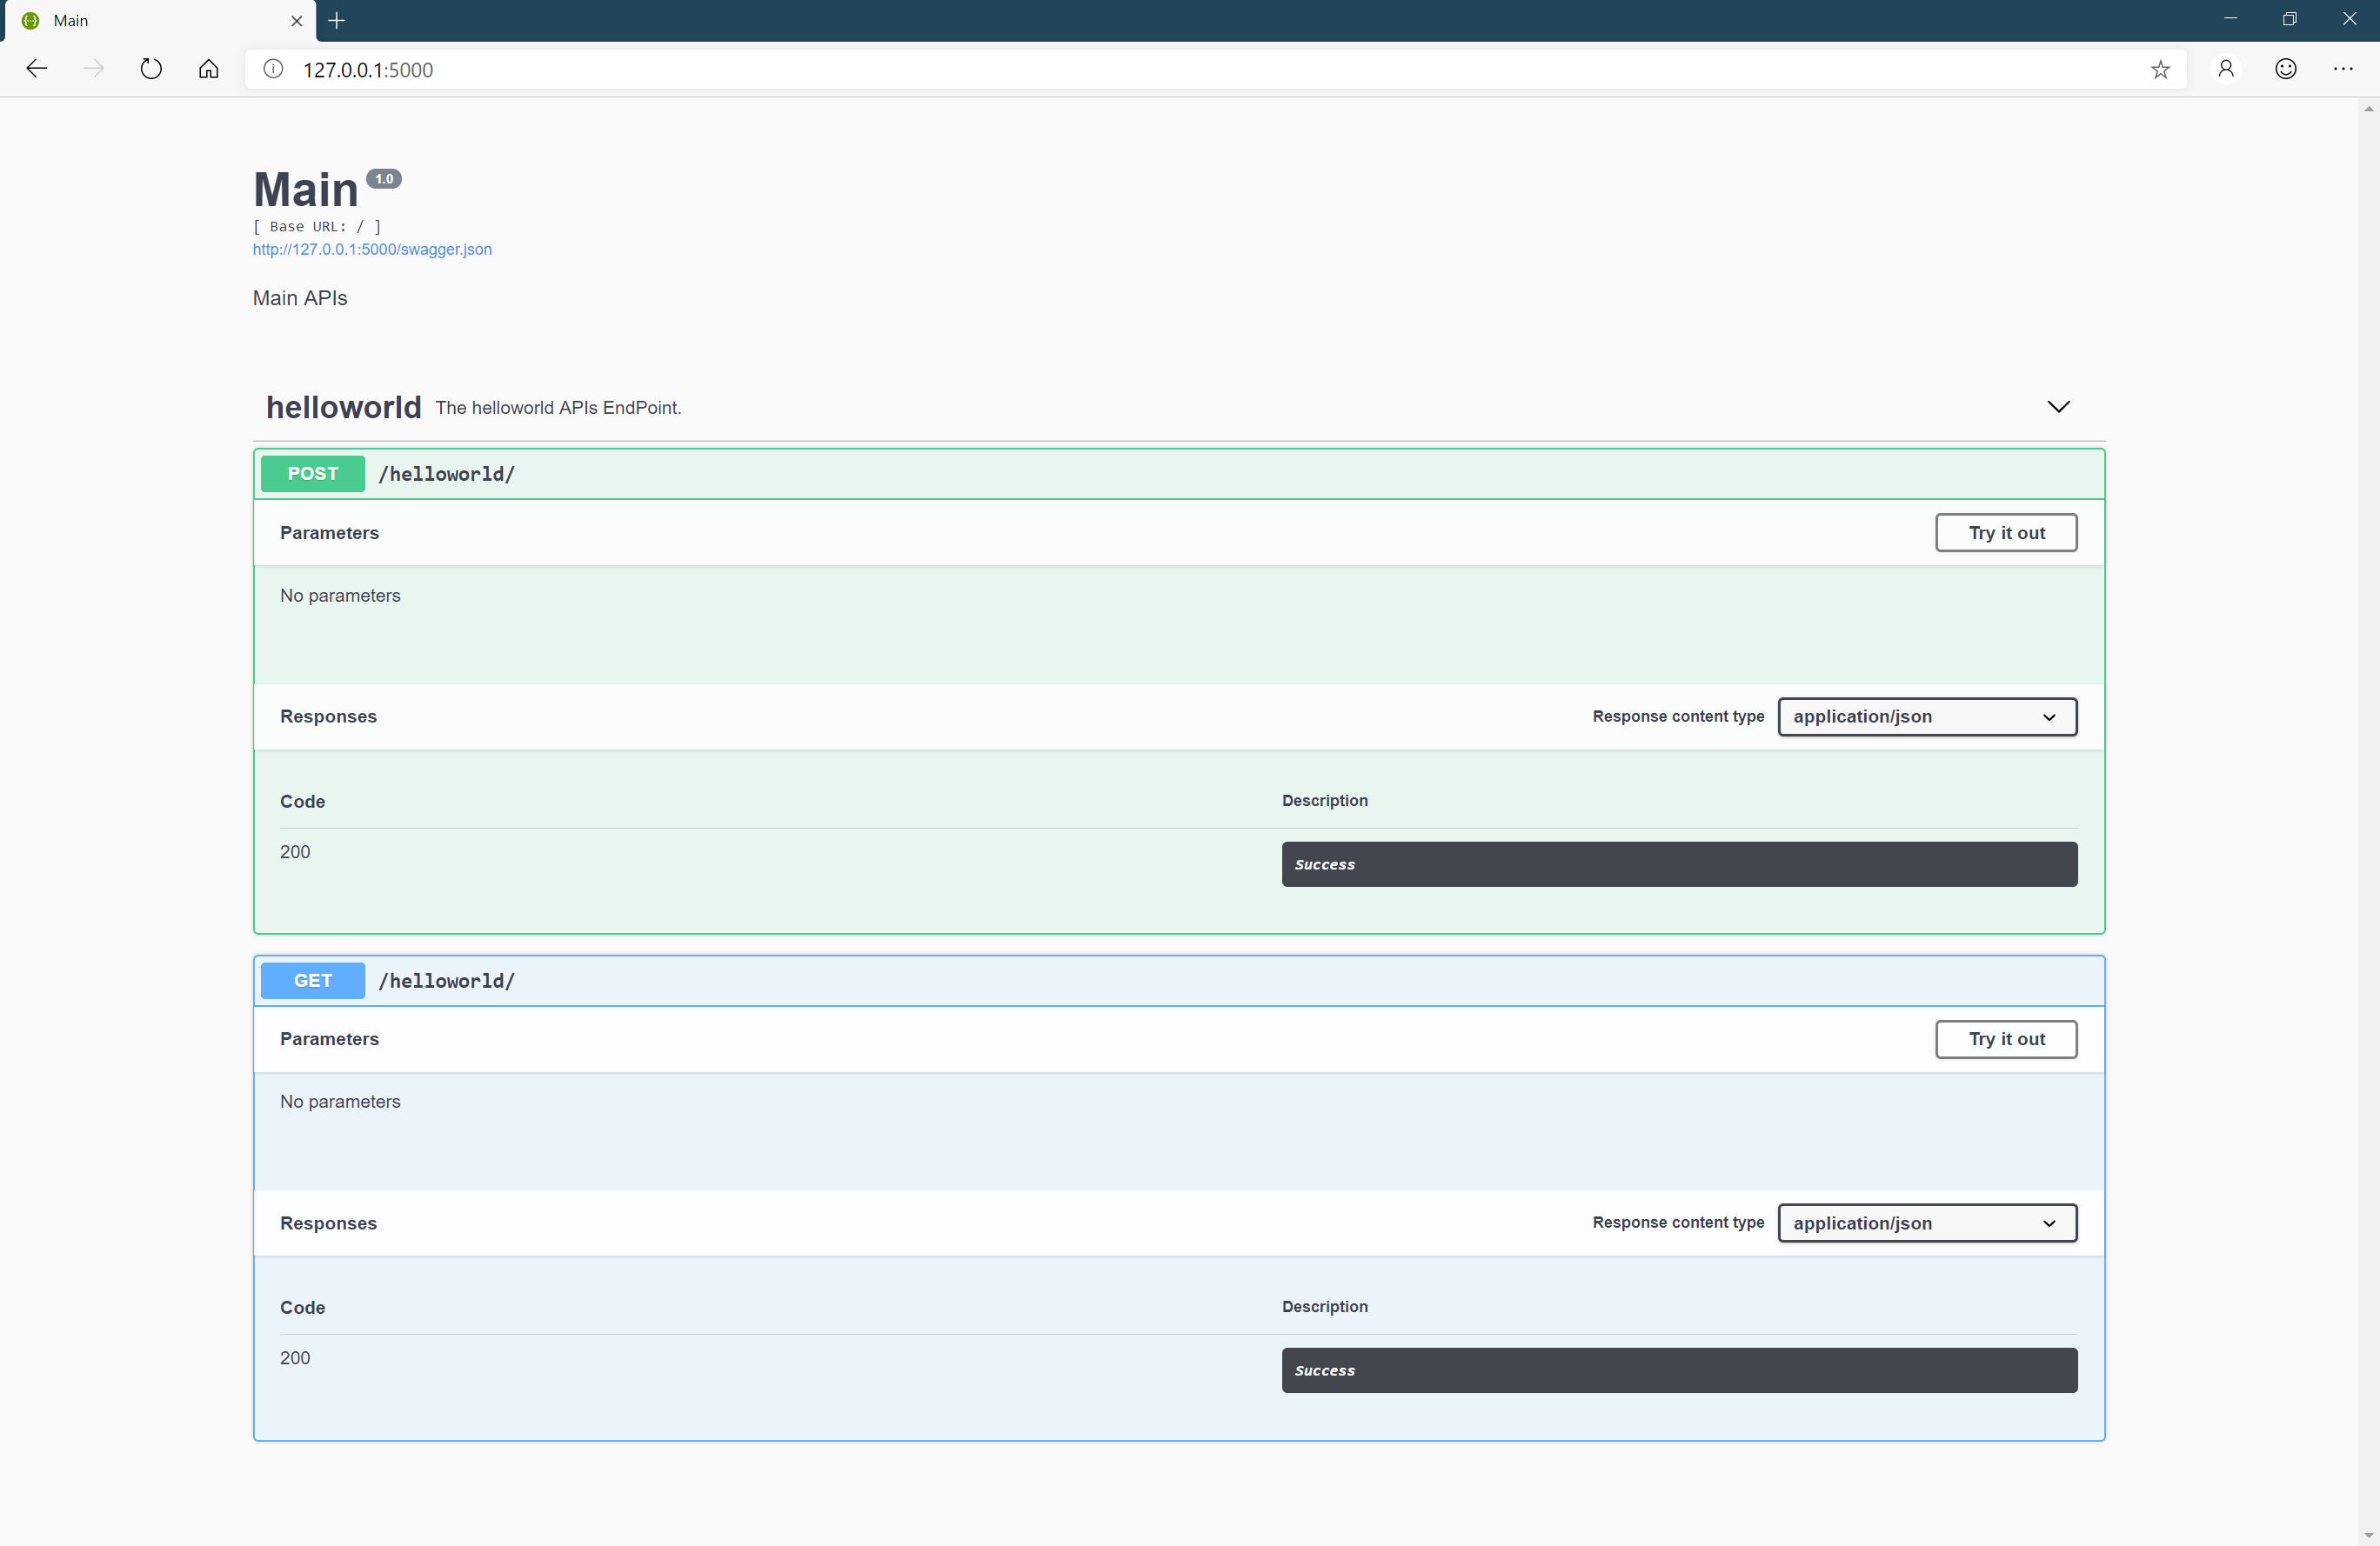Viewport: 2380px width, 1546px height.
Task: Expand the Response content type dropdown for GET
Action: (x=1926, y=1222)
